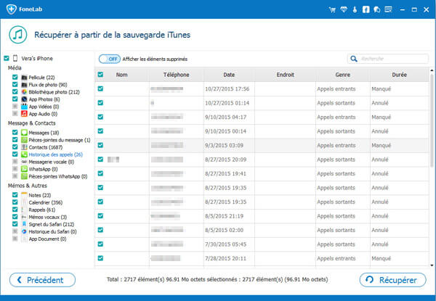Select Signet du Safari in sidebar

tap(52, 224)
